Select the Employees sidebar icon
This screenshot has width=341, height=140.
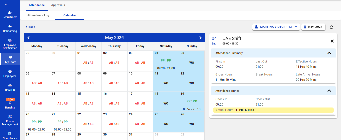click(10, 74)
